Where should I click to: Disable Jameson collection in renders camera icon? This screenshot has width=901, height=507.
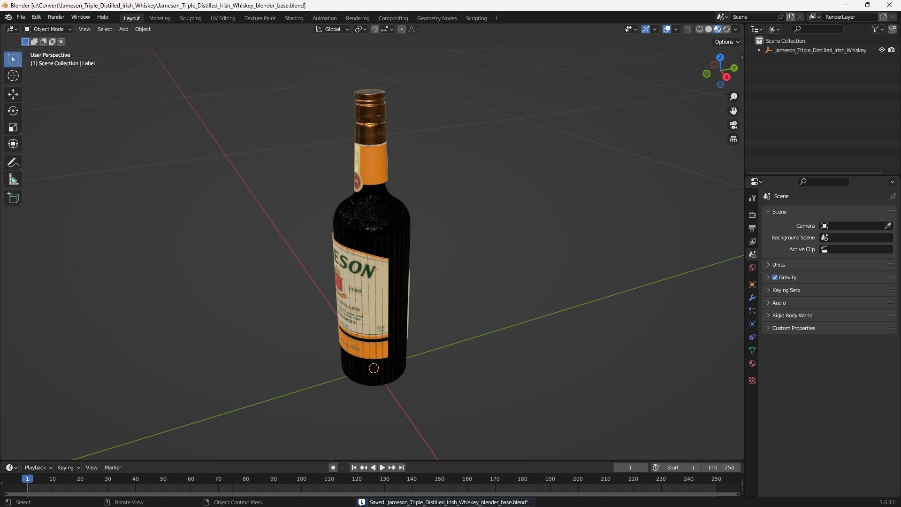pos(892,50)
